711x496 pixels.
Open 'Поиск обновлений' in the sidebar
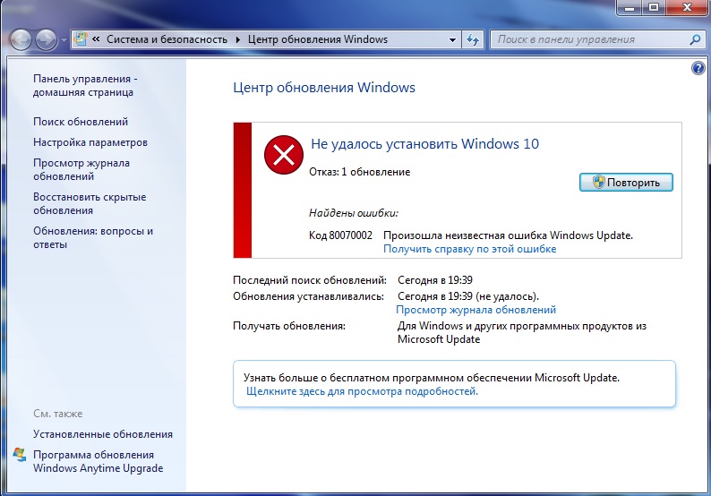pos(81,122)
